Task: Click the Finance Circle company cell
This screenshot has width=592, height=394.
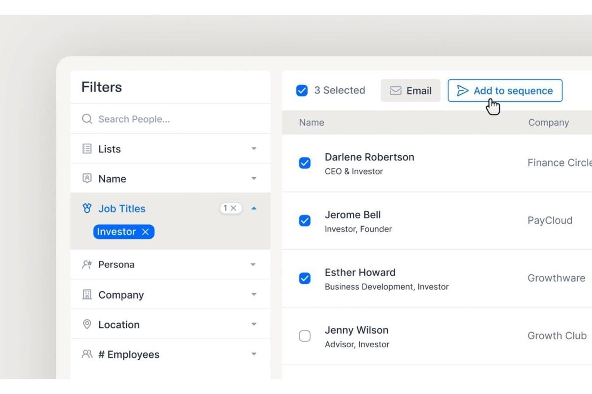Action: 560,162
